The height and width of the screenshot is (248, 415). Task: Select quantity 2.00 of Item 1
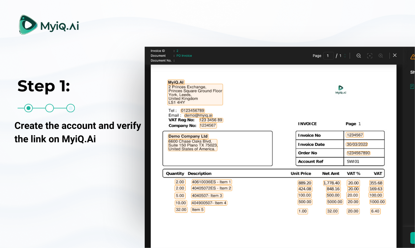(180, 182)
